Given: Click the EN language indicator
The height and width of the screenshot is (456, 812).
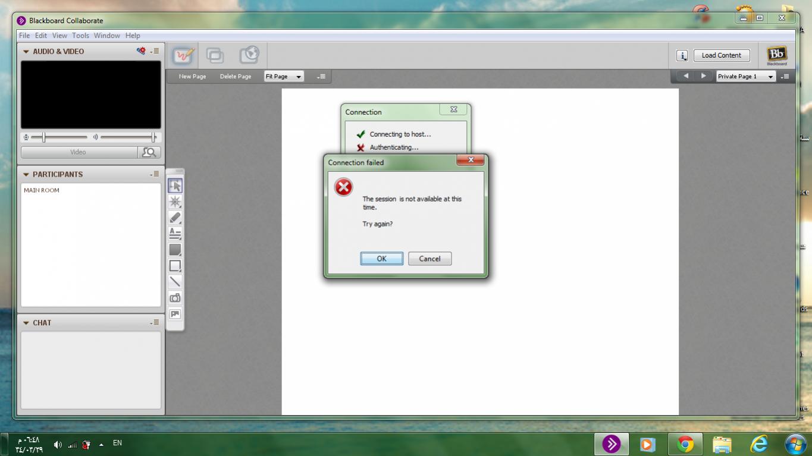Looking at the screenshot, I should [117, 443].
